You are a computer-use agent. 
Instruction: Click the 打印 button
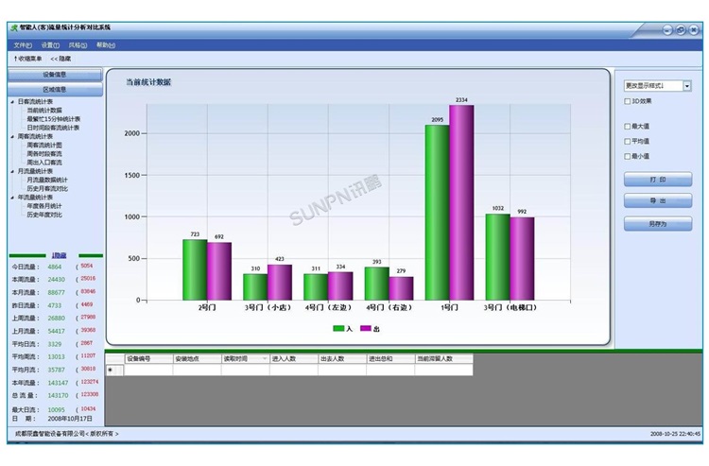click(657, 180)
